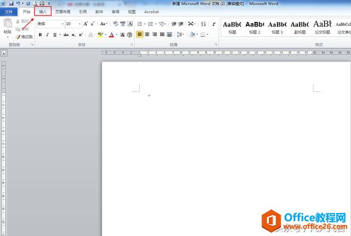Open the 页面布局 (Page Layout) tab
This screenshot has height=236, width=351.
coord(63,11)
